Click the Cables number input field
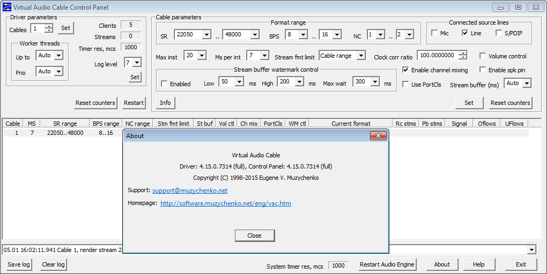 coord(38,28)
